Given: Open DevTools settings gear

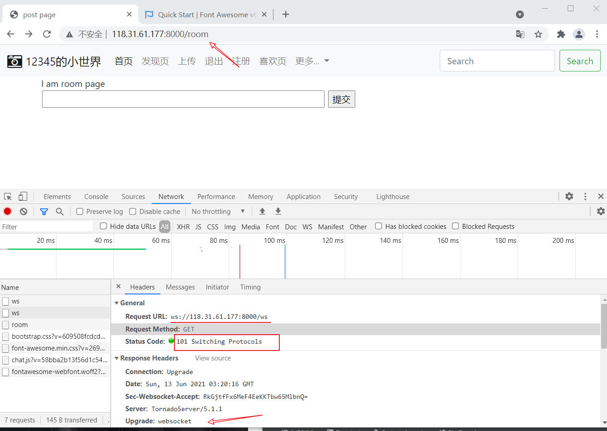Looking at the screenshot, I should [569, 196].
